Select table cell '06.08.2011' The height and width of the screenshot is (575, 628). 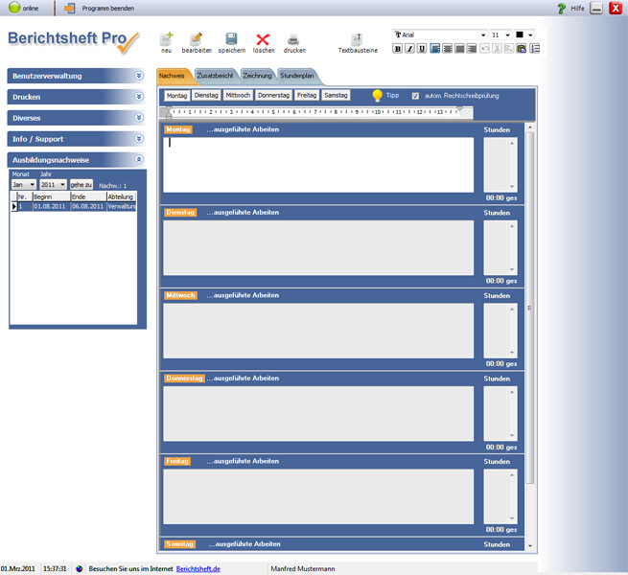point(88,207)
